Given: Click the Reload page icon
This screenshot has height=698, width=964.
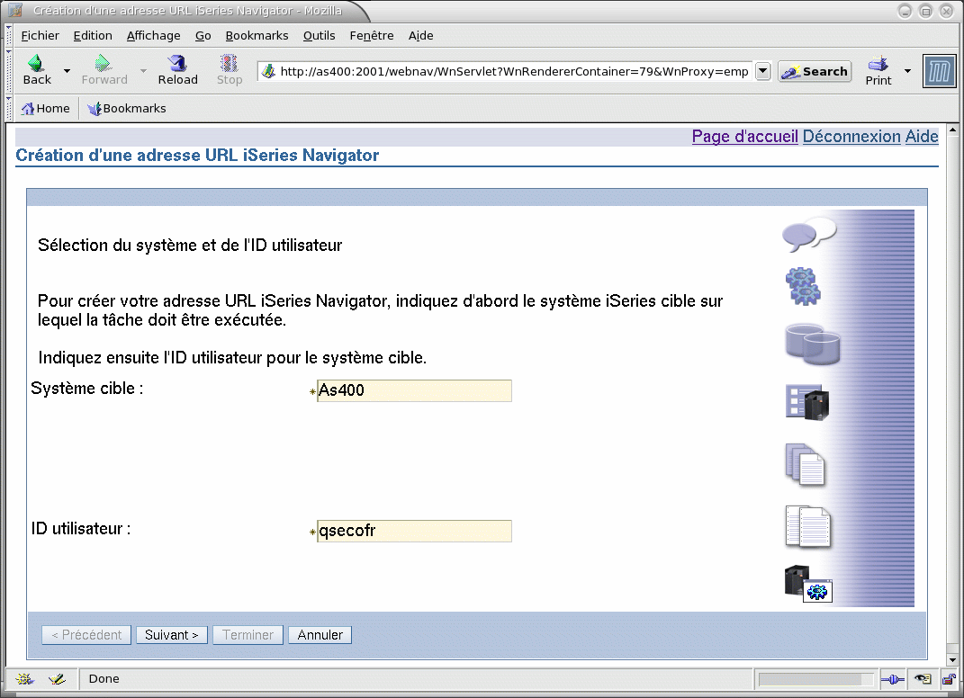Looking at the screenshot, I should (177, 63).
